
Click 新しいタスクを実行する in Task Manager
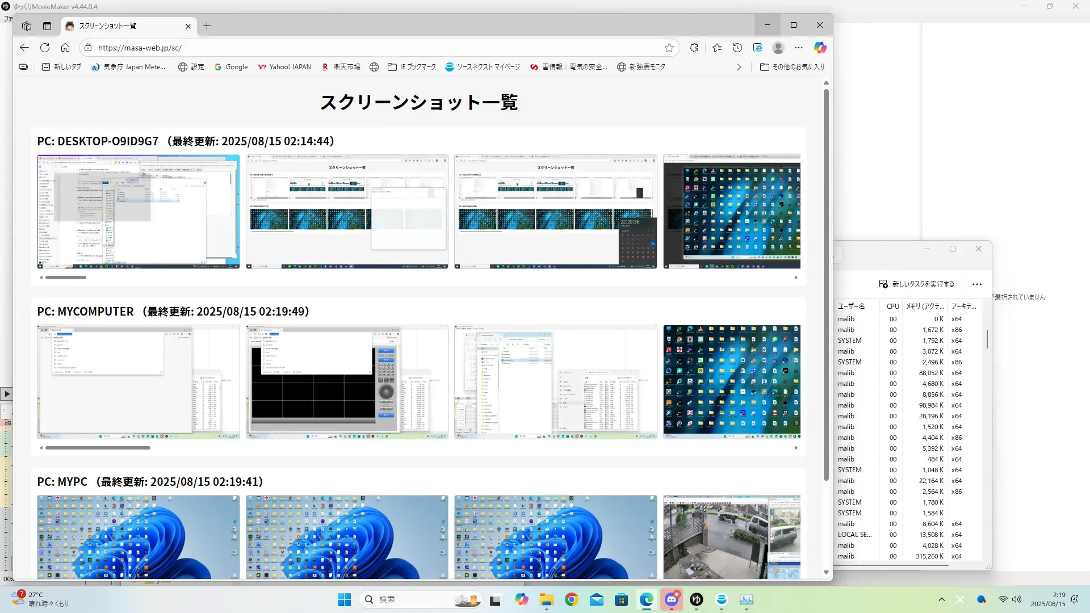point(916,284)
